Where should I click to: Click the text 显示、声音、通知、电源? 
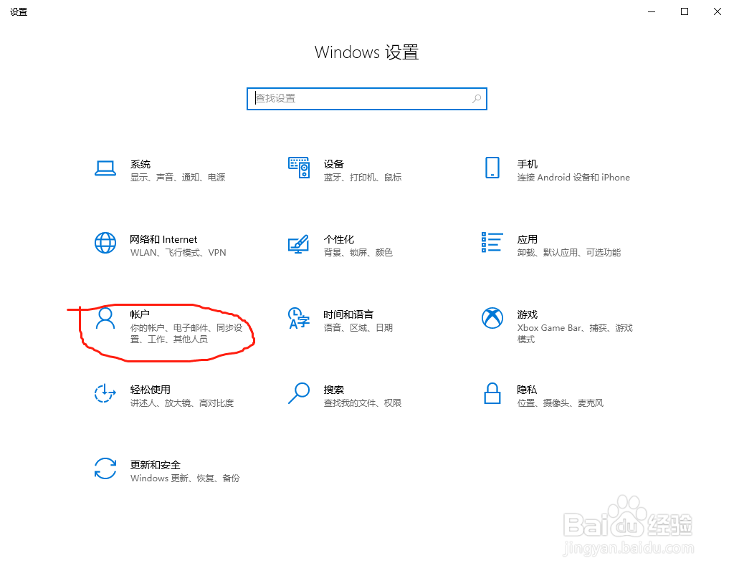click(x=178, y=178)
